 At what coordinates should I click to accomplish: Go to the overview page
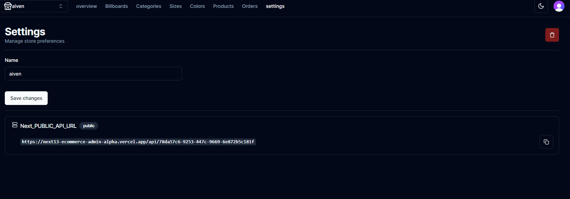coord(86,6)
